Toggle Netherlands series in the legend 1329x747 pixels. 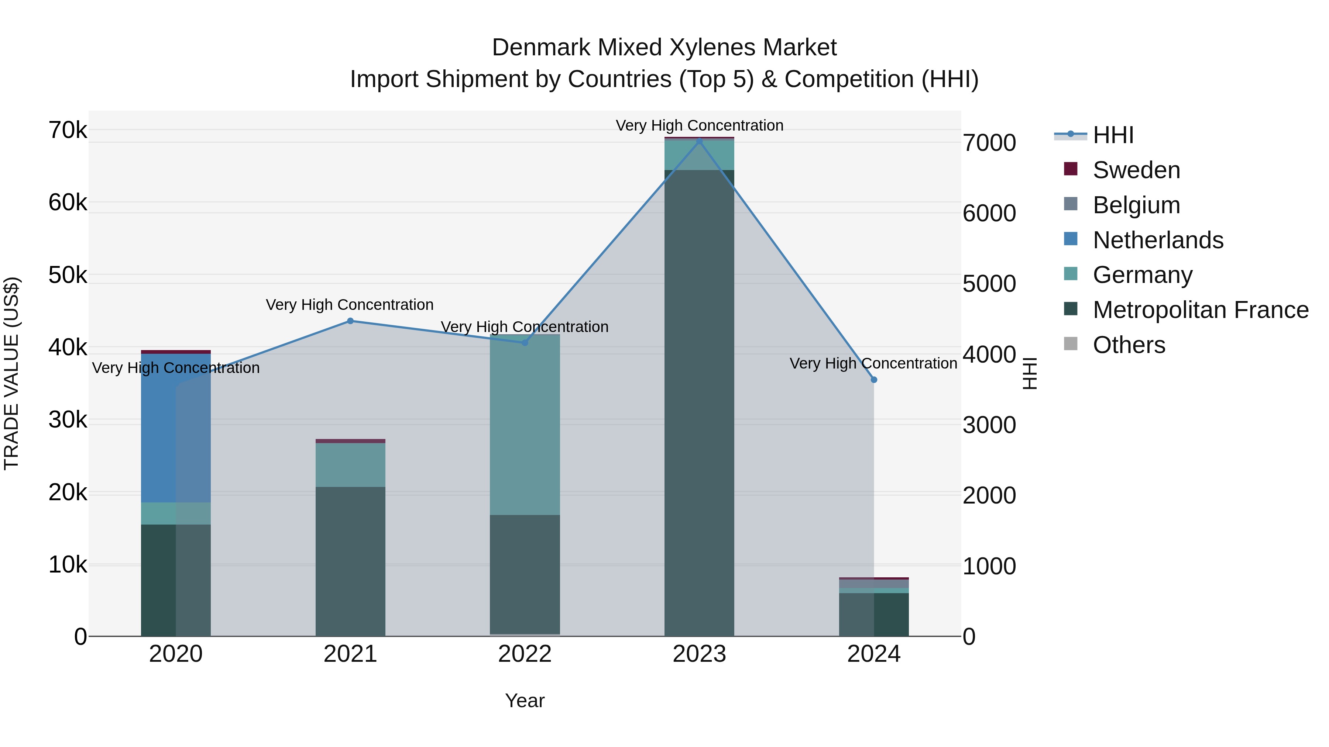pyautogui.click(x=1144, y=240)
